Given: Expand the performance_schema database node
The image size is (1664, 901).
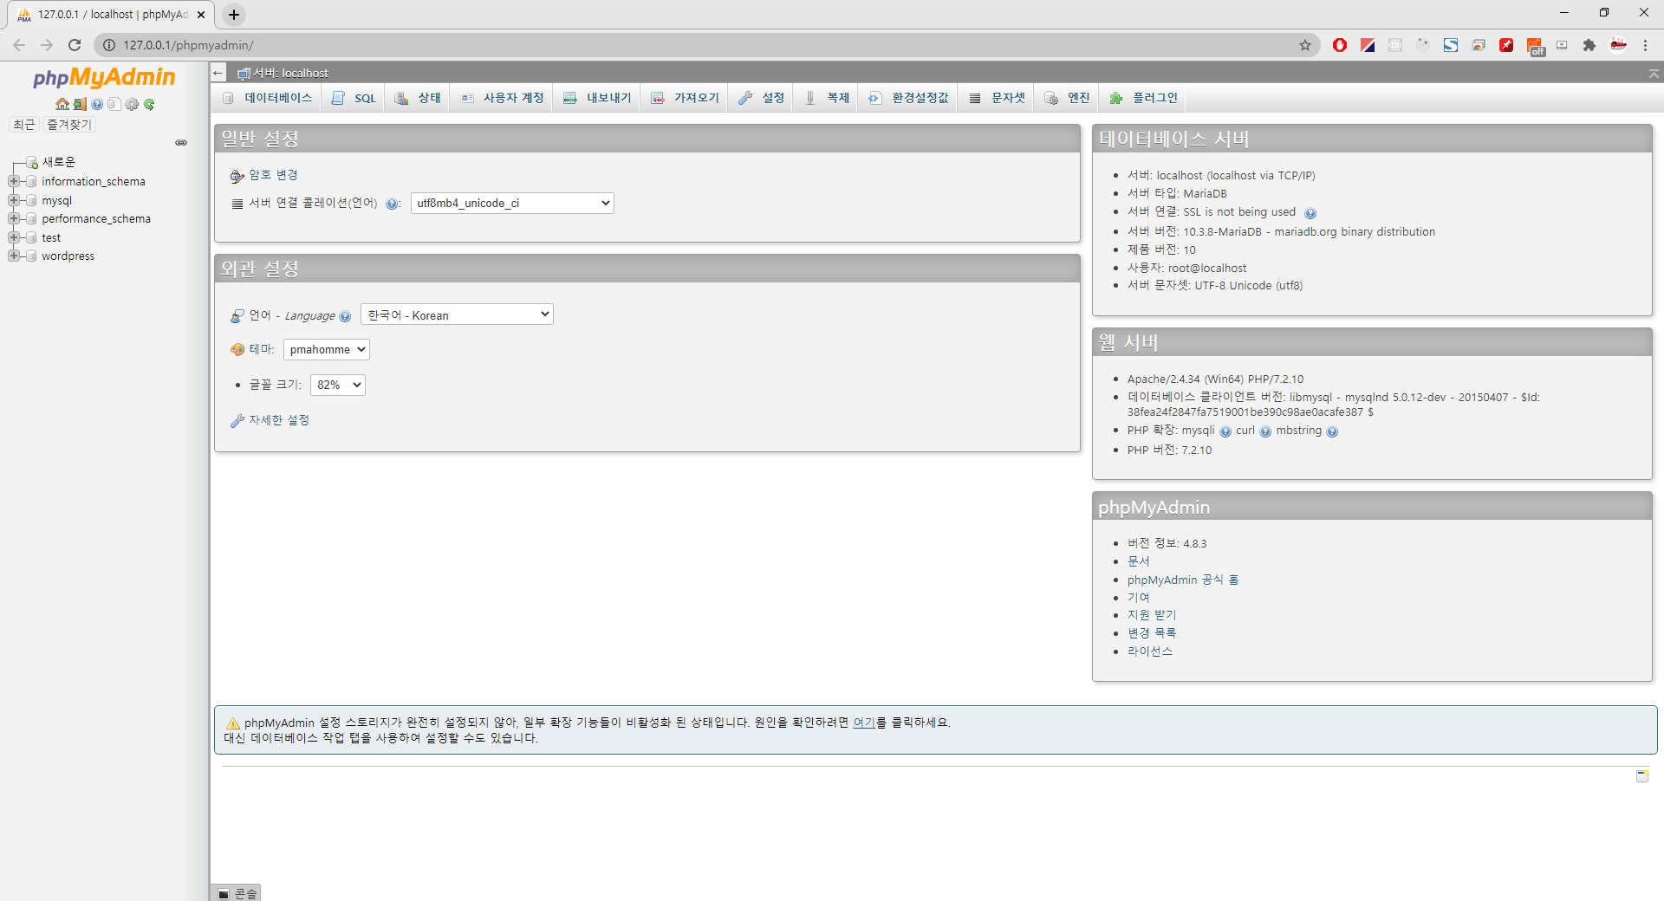Looking at the screenshot, I should (14, 218).
